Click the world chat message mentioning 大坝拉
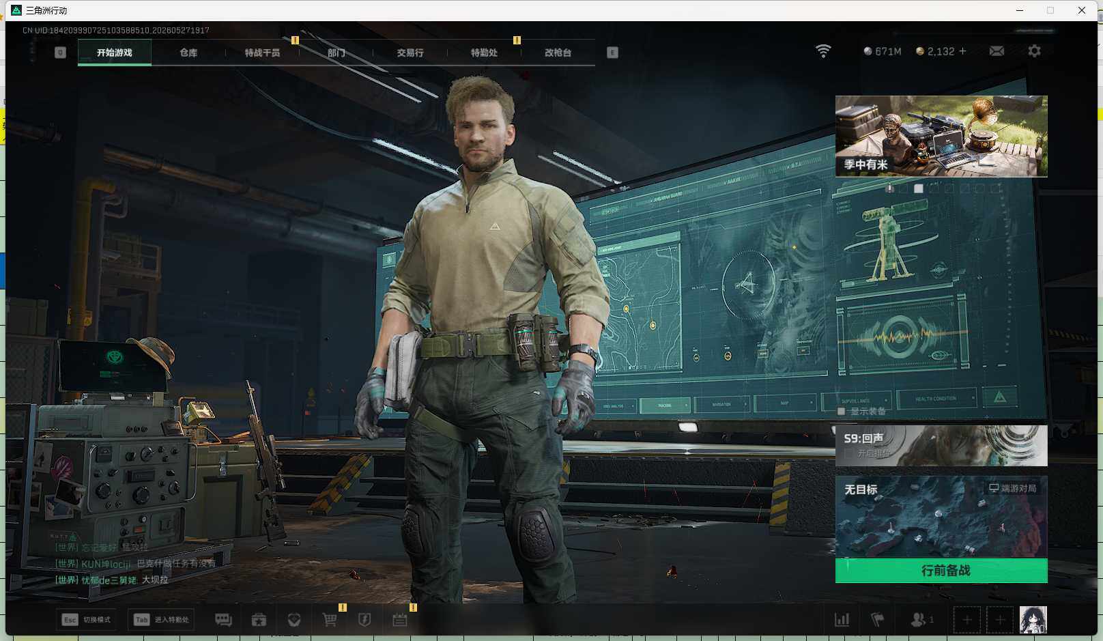Viewport: 1103px width, 641px height. click(111, 580)
